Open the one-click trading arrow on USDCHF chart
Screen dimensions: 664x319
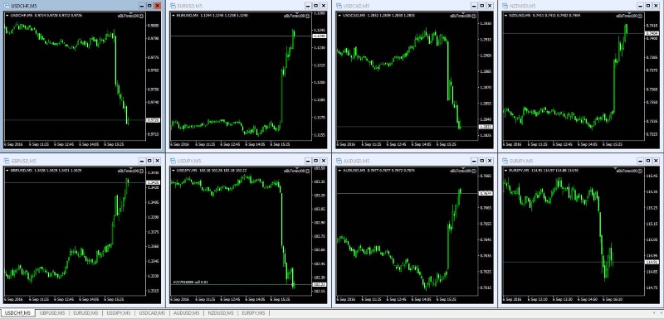tap(7, 15)
